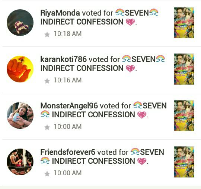This screenshot has width=201, height=189.
Task: Open Friendsforever6's profile picture
Action: (20, 162)
